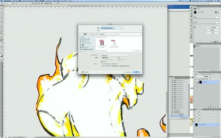Toggle the Layers checkbox in save options
This screenshot has width=221, height=138.
coord(102,62)
